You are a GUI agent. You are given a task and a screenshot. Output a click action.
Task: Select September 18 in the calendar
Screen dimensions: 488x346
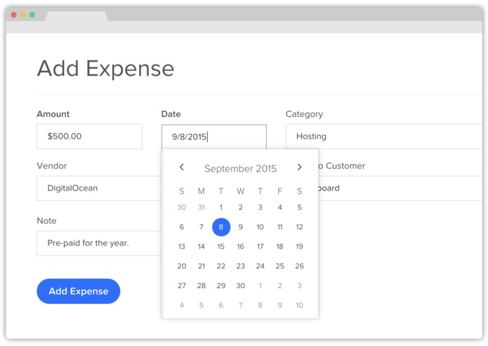(279, 247)
